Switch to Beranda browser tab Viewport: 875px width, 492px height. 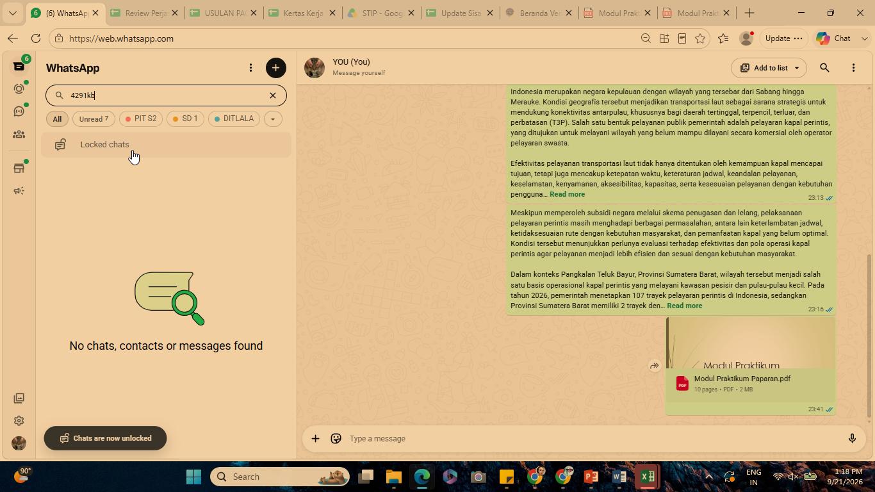pos(538,13)
